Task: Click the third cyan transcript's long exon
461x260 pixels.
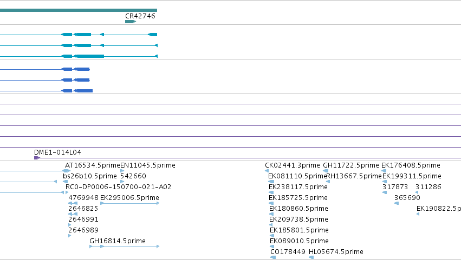Action: 89,56
